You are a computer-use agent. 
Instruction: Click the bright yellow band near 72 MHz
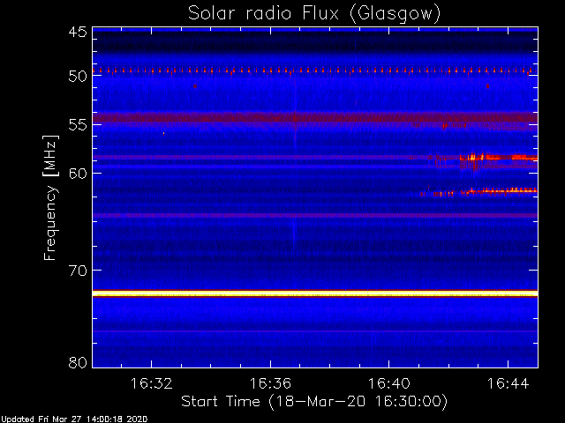(315, 293)
